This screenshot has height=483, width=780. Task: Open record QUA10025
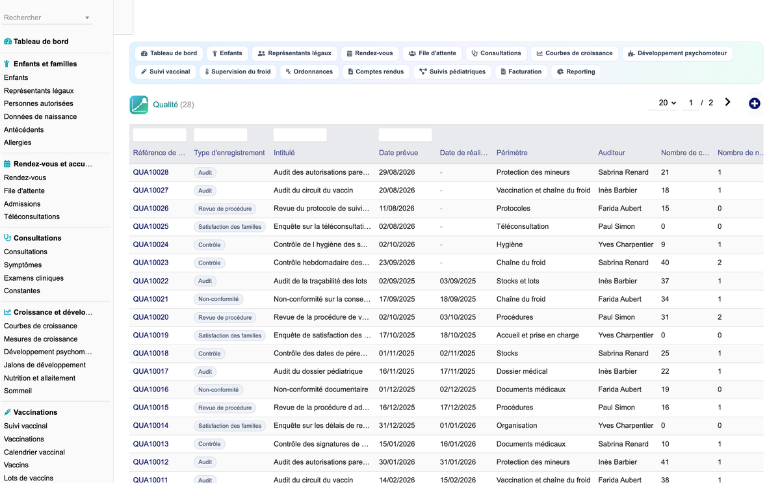(x=151, y=226)
